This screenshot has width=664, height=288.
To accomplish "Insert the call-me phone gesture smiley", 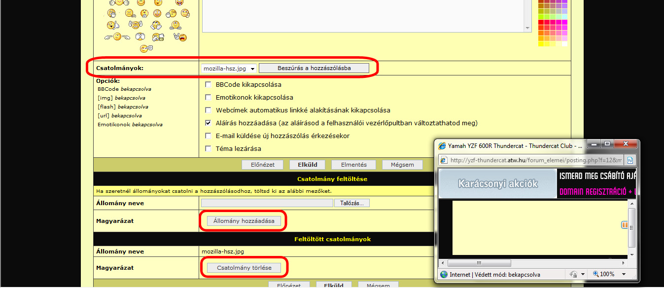I will (113, 25).
